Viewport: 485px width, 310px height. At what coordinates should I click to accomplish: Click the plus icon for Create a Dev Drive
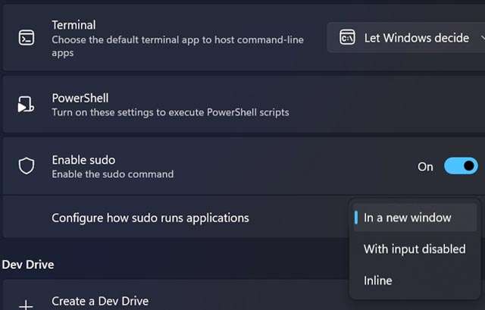26,304
